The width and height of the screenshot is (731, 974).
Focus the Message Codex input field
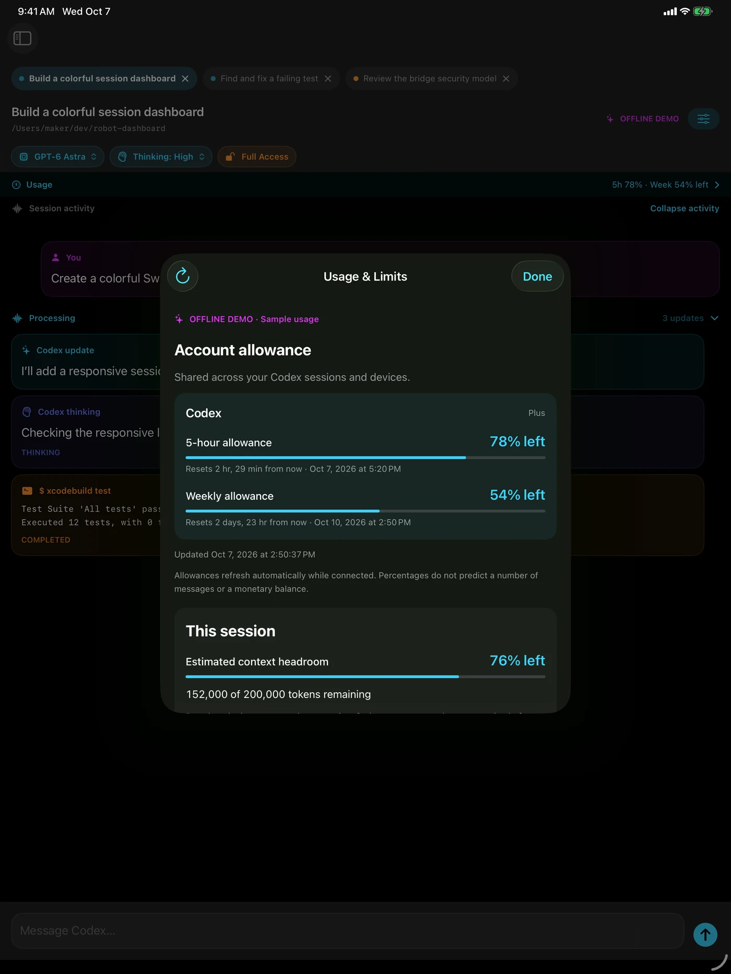(x=348, y=931)
